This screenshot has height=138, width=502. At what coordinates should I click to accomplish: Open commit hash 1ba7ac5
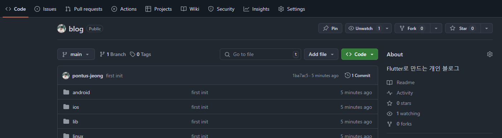click(x=300, y=76)
